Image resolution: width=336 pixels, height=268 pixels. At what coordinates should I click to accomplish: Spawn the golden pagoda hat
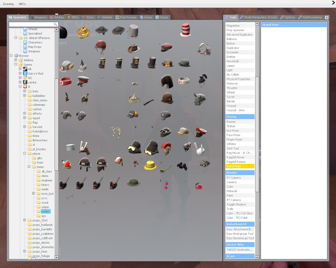83,31
